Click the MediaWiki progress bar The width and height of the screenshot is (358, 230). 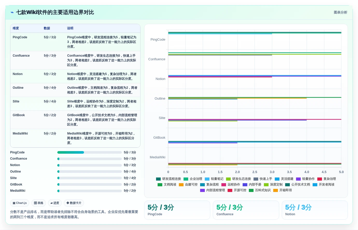click(x=89, y=191)
